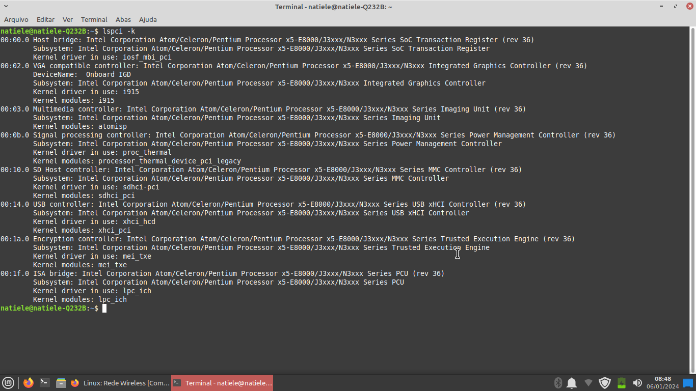Screen dimensions: 696x391
Task: Open the Editar menu
Action: [x=45, y=19]
